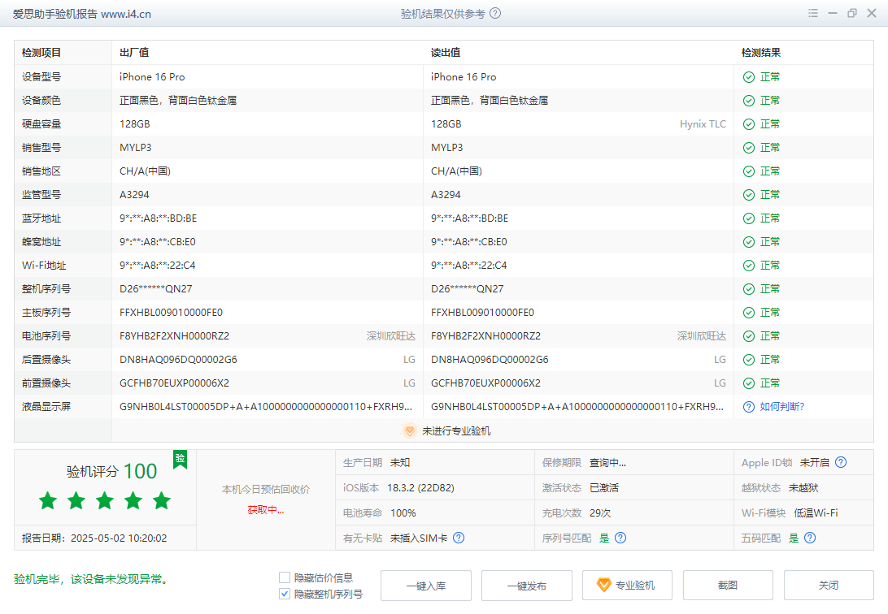Click the 低温Wi-Fi module value
Screen dimensions: 888x614
816,513
